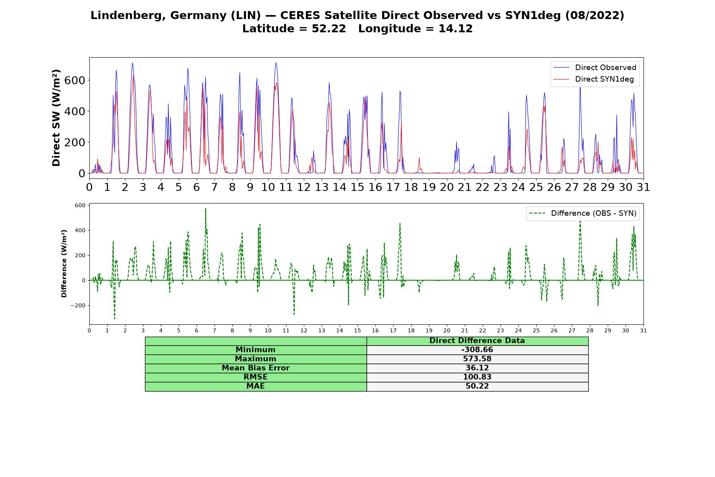The height and width of the screenshot is (477, 715).
Task: Click the -200 tick on difference axis
Action: pyautogui.click(x=78, y=305)
